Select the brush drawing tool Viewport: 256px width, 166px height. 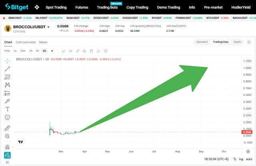[x=7, y=101]
